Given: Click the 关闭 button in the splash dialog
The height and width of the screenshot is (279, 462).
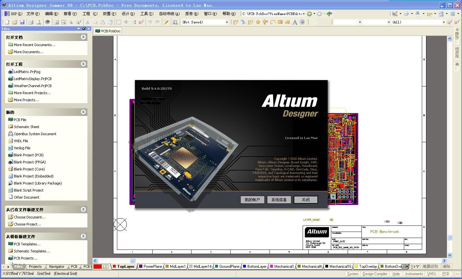Looking at the screenshot, I should pyautogui.click(x=306, y=200).
